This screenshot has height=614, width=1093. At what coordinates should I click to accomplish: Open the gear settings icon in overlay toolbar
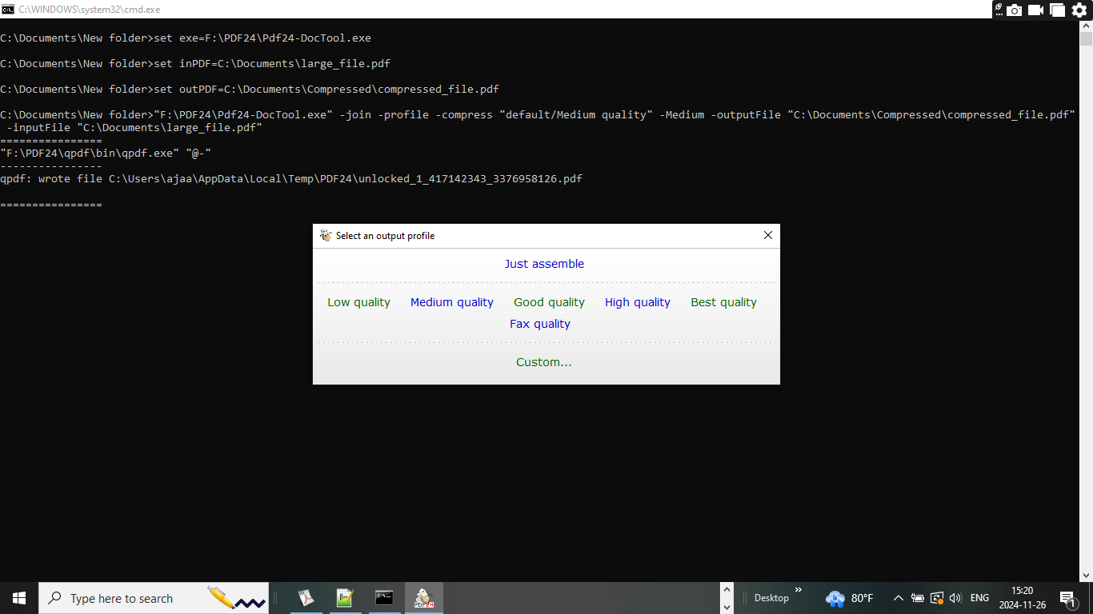[x=1079, y=10]
